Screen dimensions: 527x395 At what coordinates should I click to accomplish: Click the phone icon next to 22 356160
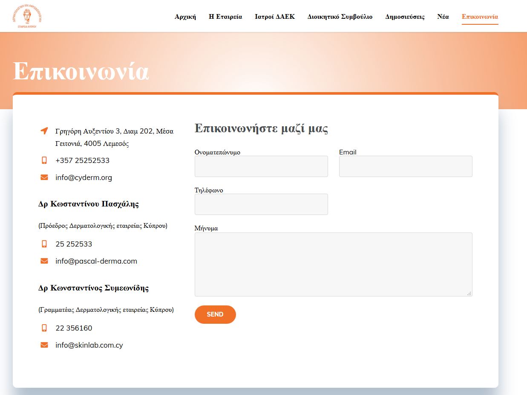(x=44, y=328)
